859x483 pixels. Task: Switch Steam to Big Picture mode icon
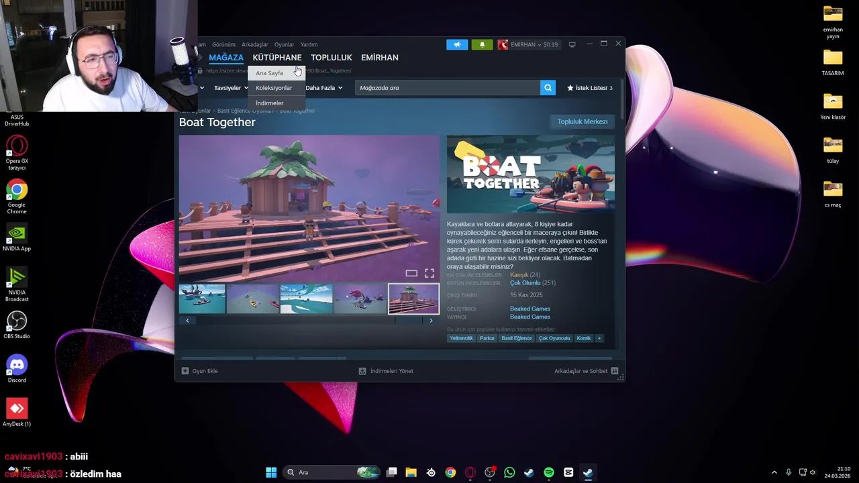tap(572, 44)
